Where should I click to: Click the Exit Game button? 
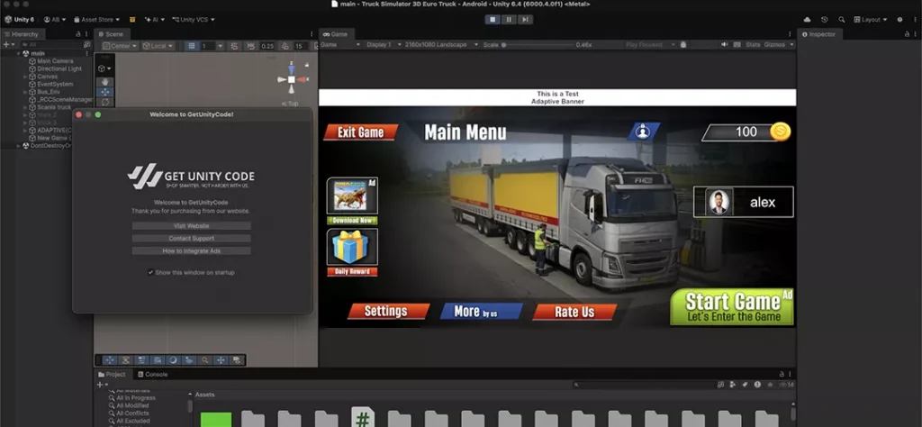[x=360, y=132]
